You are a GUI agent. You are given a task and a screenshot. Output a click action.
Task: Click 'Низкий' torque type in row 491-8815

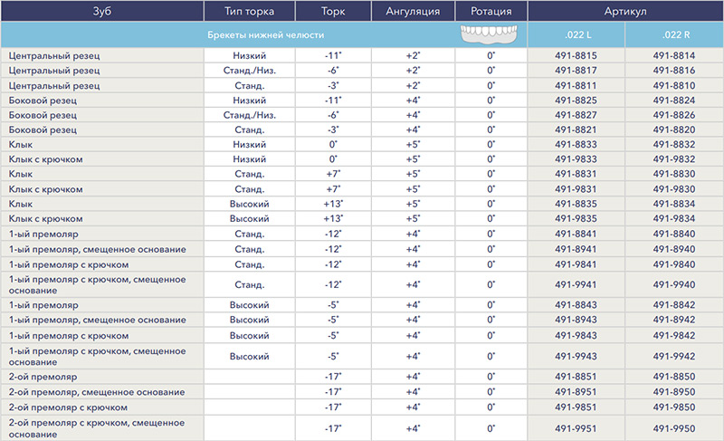click(x=250, y=55)
